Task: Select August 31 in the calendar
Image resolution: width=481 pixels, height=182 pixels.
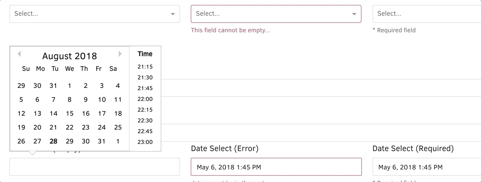Action: (102, 141)
